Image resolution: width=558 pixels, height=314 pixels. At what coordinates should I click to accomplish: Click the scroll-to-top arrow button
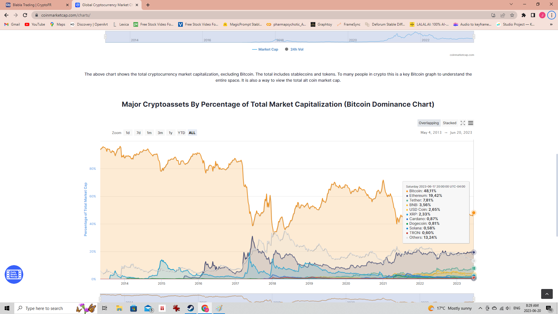[547, 294]
